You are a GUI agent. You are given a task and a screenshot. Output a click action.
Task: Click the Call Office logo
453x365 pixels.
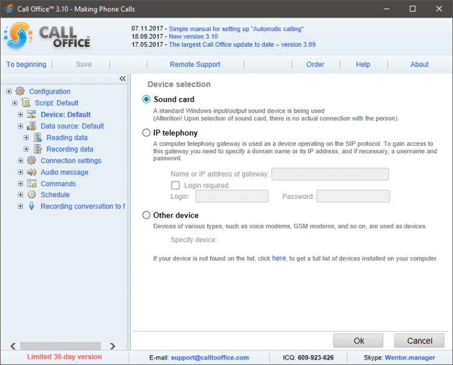click(47, 36)
